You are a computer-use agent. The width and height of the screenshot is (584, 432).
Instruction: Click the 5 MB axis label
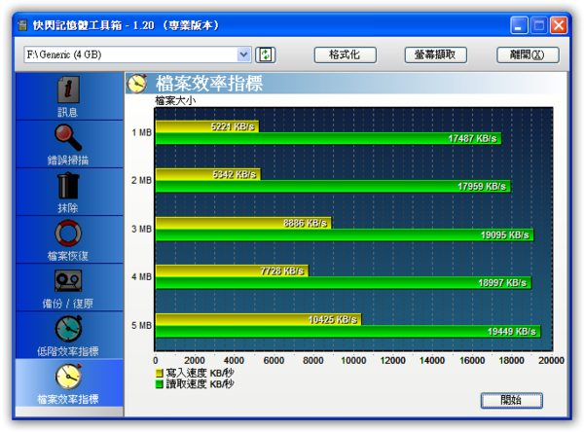click(141, 325)
